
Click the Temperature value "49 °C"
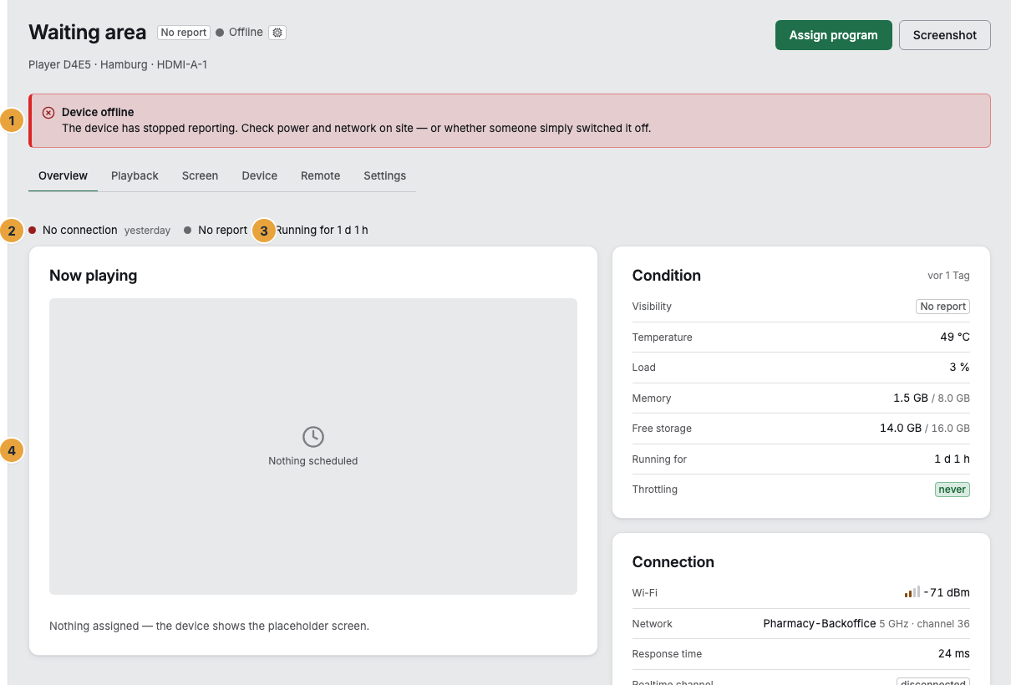pos(955,337)
